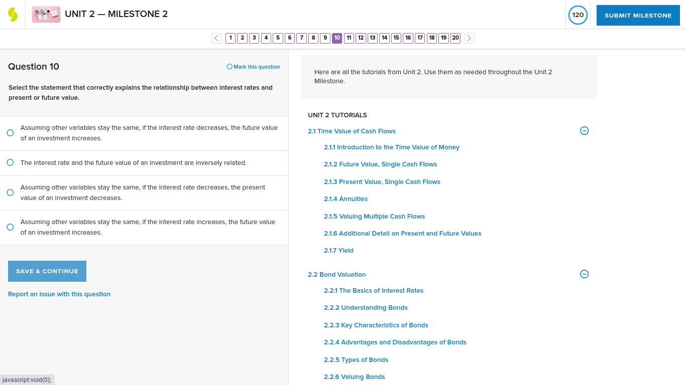The width and height of the screenshot is (686, 385).
Task: Click the next page navigation arrow
Action: 469,38
